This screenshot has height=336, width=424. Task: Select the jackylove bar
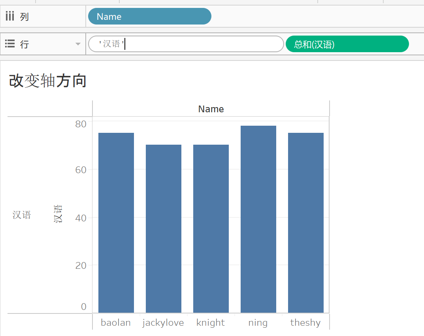164,228
